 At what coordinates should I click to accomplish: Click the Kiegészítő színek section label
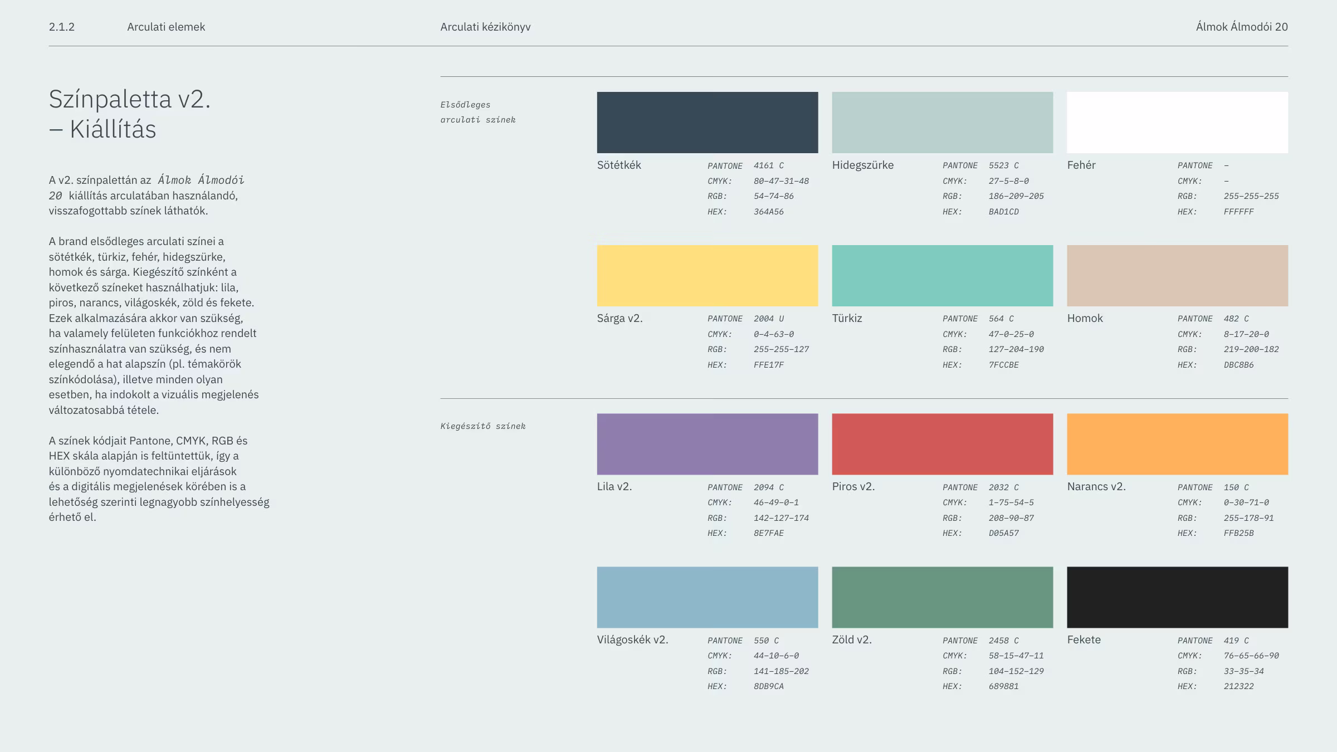coord(483,426)
